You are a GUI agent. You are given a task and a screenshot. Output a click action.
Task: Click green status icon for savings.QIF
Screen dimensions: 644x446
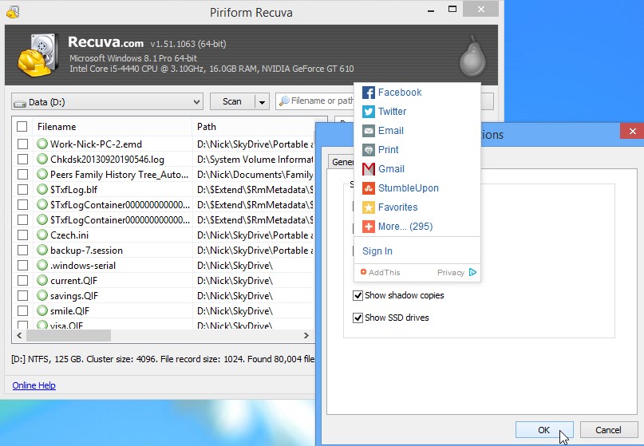pos(42,296)
